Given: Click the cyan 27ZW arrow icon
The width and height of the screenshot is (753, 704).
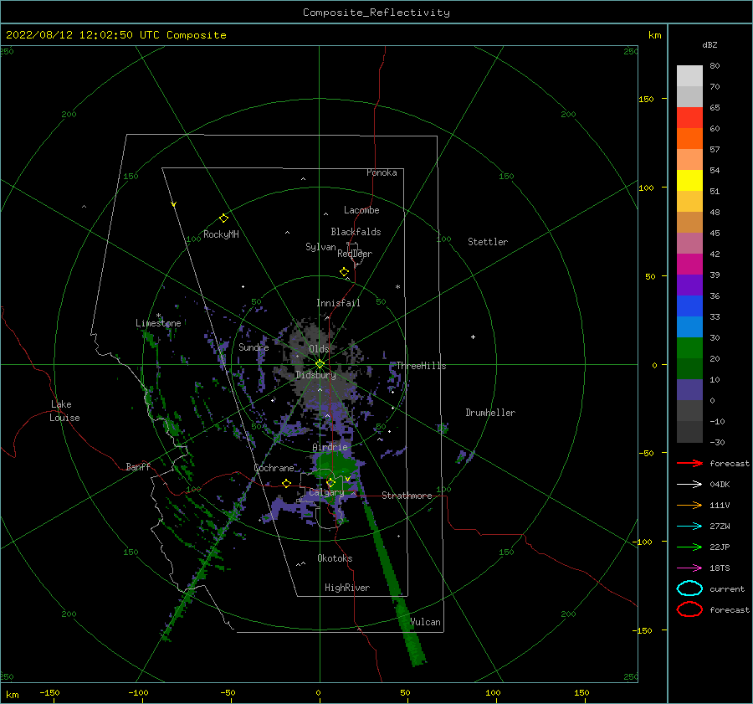Looking at the screenshot, I should tap(689, 527).
